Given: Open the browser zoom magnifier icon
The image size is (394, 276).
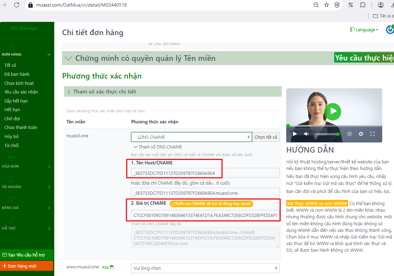Looking at the screenshot, I should [316, 5].
